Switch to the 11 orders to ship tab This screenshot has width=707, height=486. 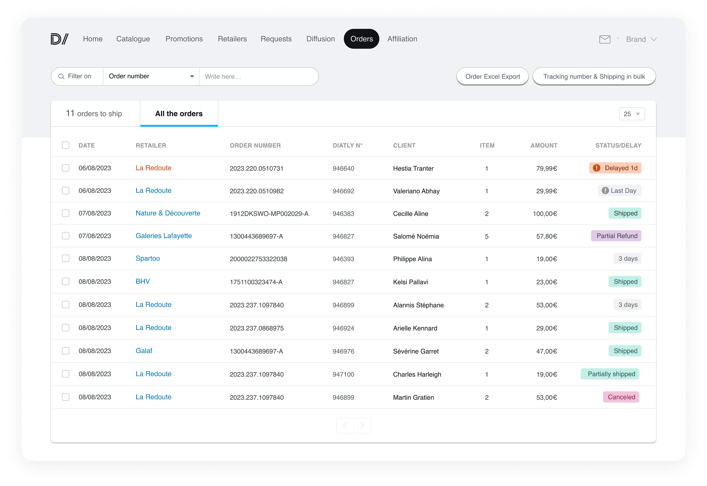[x=94, y=114]
